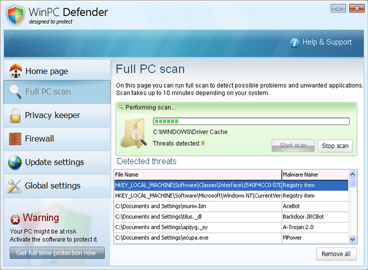
Task: Click the WinPC Defender shield logo
Action: point(15,15)
